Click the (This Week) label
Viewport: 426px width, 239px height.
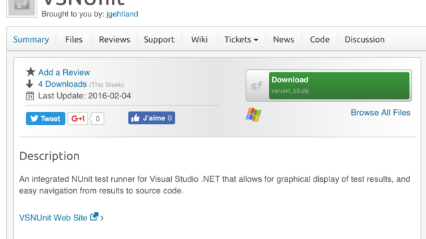pos(106,85)
